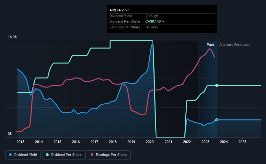Click the 2018 x-axis label
Viewport: 266px width, 164px height.
coord(113,142)
